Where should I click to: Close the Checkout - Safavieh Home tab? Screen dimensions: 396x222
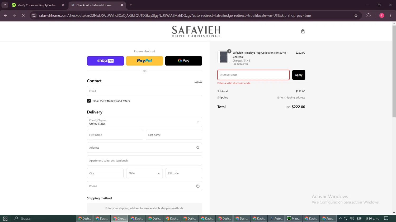122,5
